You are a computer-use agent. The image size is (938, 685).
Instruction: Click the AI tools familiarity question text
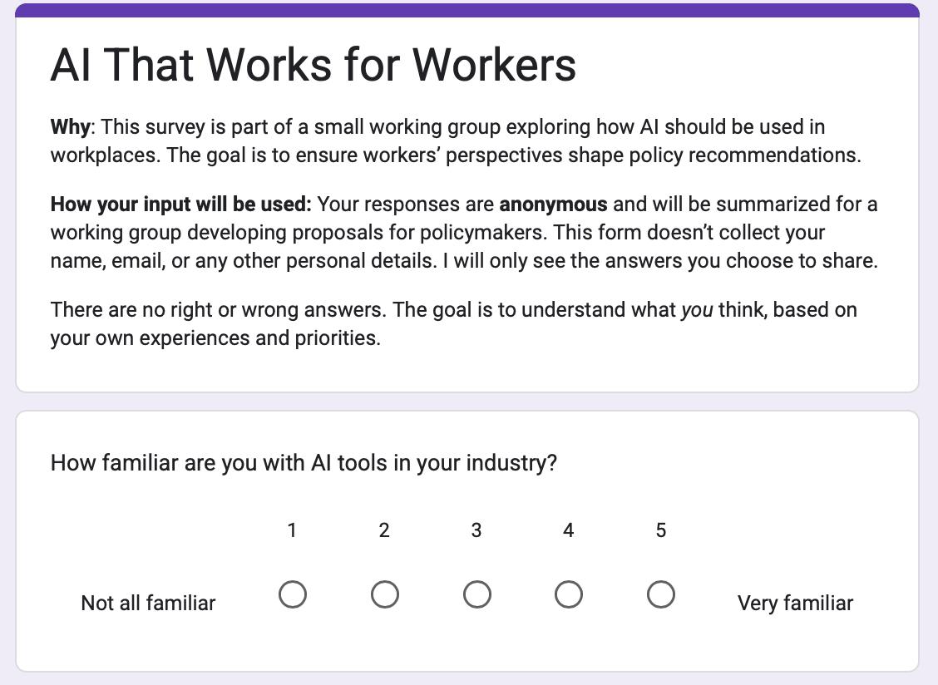click(304, 463)
